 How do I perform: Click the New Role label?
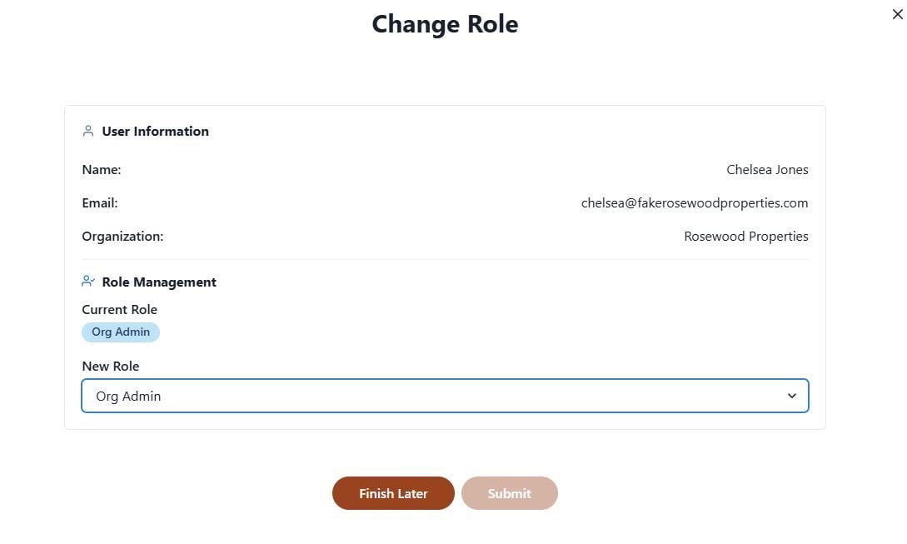[111, 367]
